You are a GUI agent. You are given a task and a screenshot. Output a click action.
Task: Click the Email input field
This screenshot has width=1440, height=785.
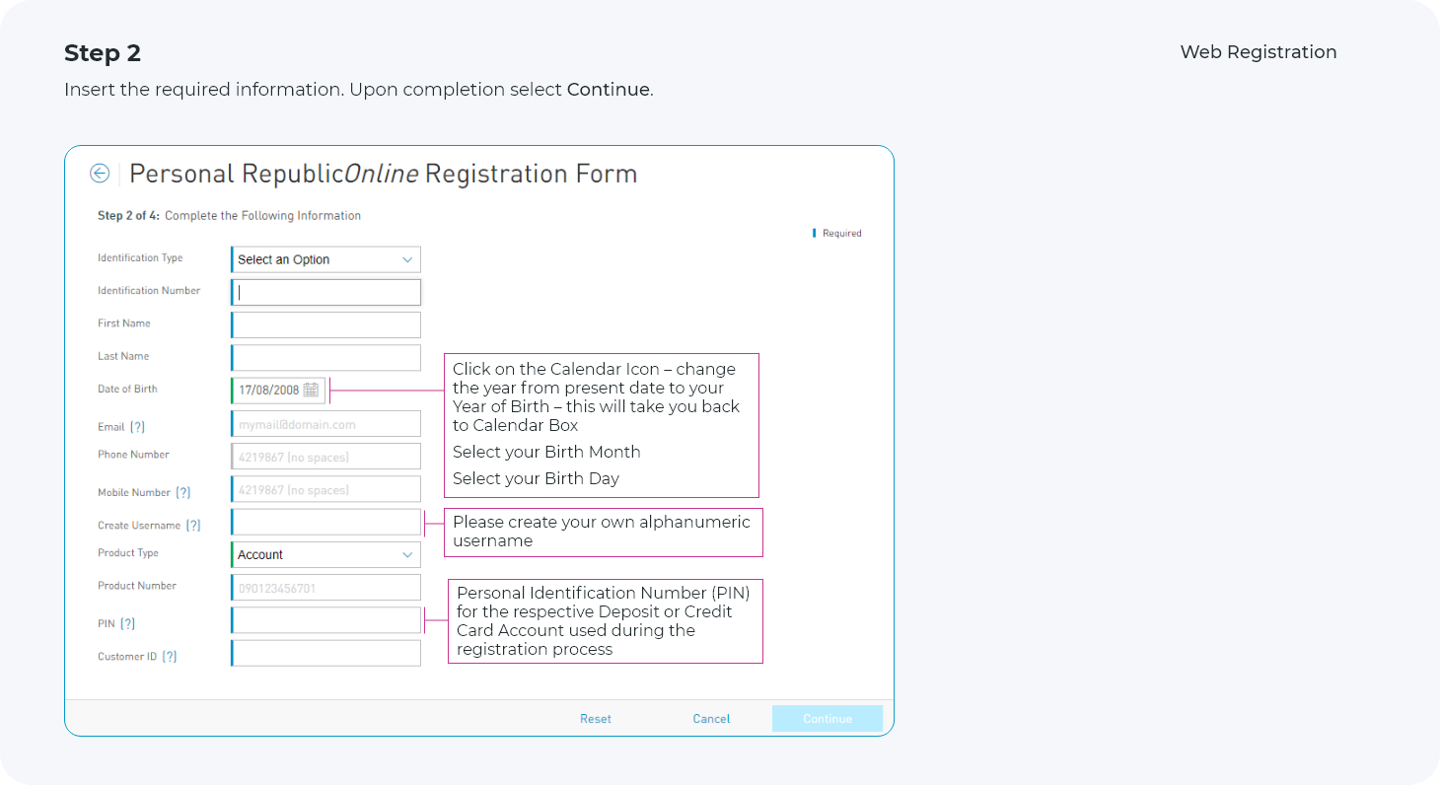click(326, 423)
